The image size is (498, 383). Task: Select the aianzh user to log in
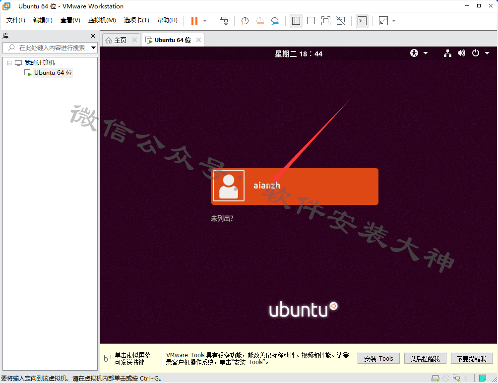click(x=295, y=186)
